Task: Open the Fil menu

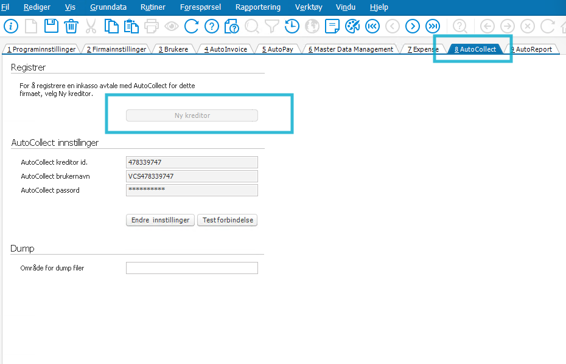Action: pyautogui.click(x=5, y=7)
